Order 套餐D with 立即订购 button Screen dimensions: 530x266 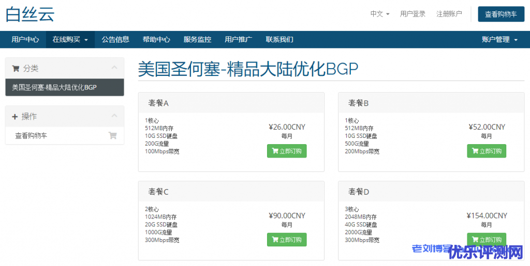[487, 240]
